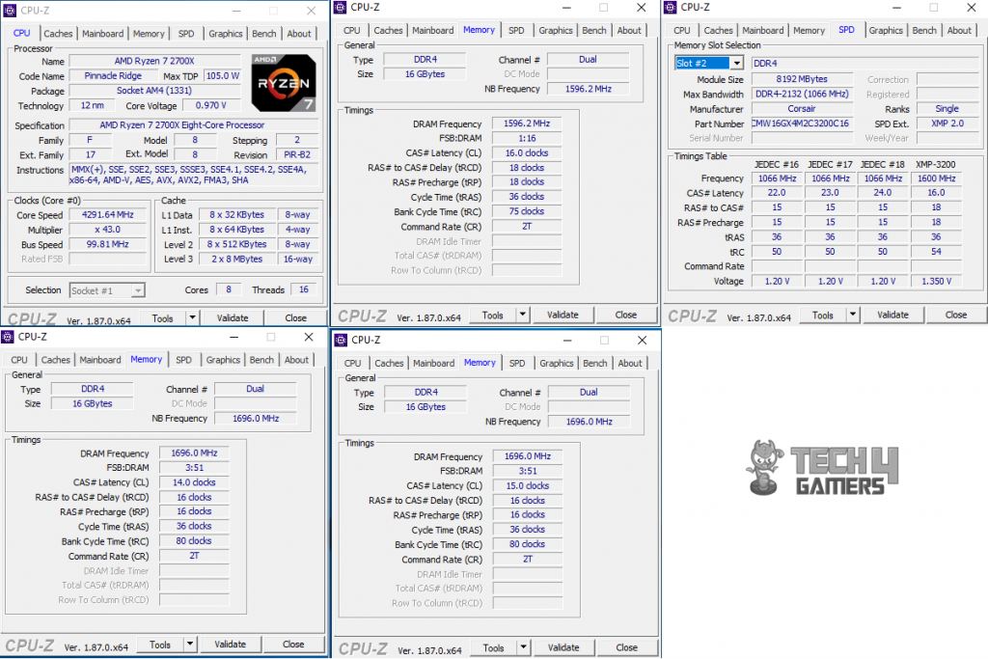Open the About tab in the Ryzen logo window

299,34
